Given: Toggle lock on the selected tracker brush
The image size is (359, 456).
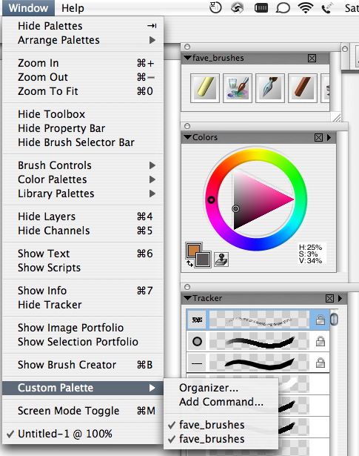Looking at the screenshot, I should (x=320, y=320).
